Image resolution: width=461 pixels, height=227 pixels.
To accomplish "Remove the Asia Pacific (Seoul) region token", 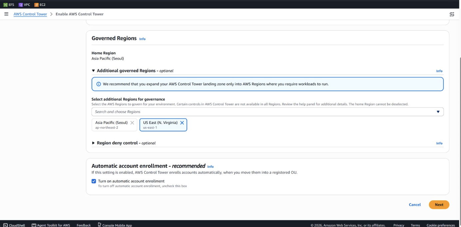I will coord(132,123).
